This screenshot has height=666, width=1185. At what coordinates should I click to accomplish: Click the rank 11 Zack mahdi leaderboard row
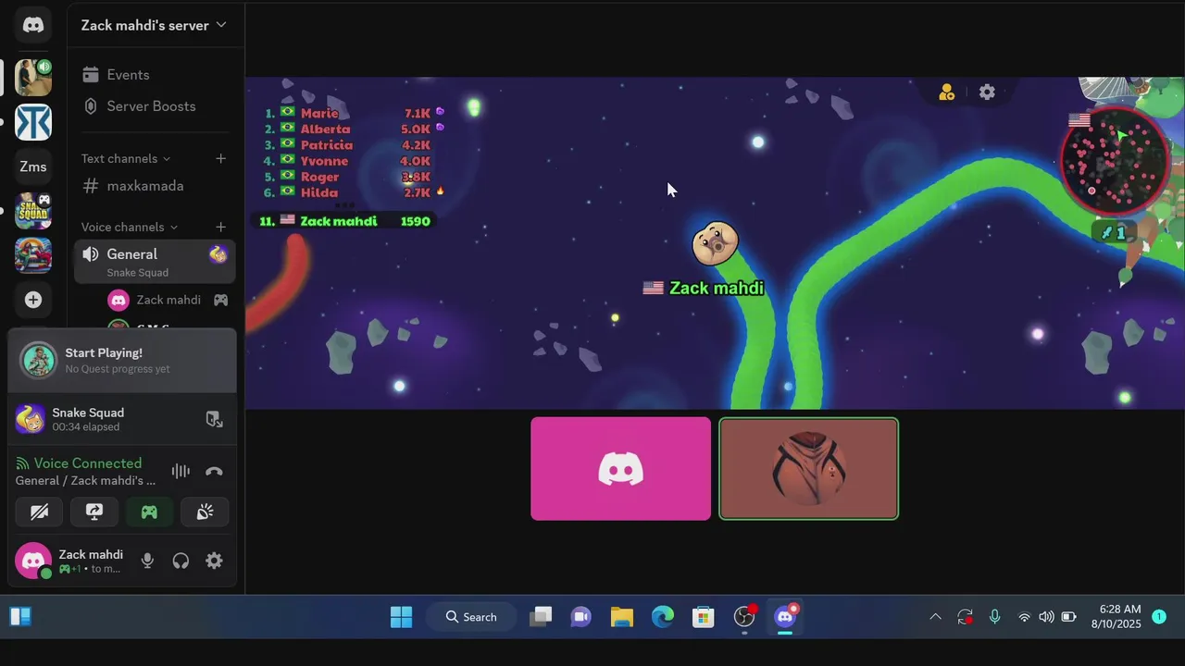(x=344, y=221)
